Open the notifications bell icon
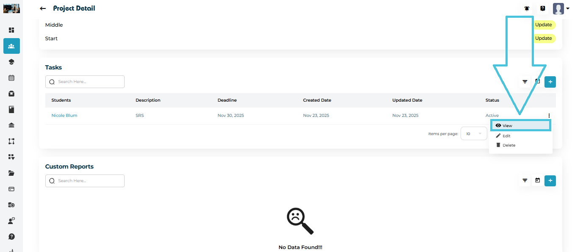575x252 pixels. click(527, 8)
